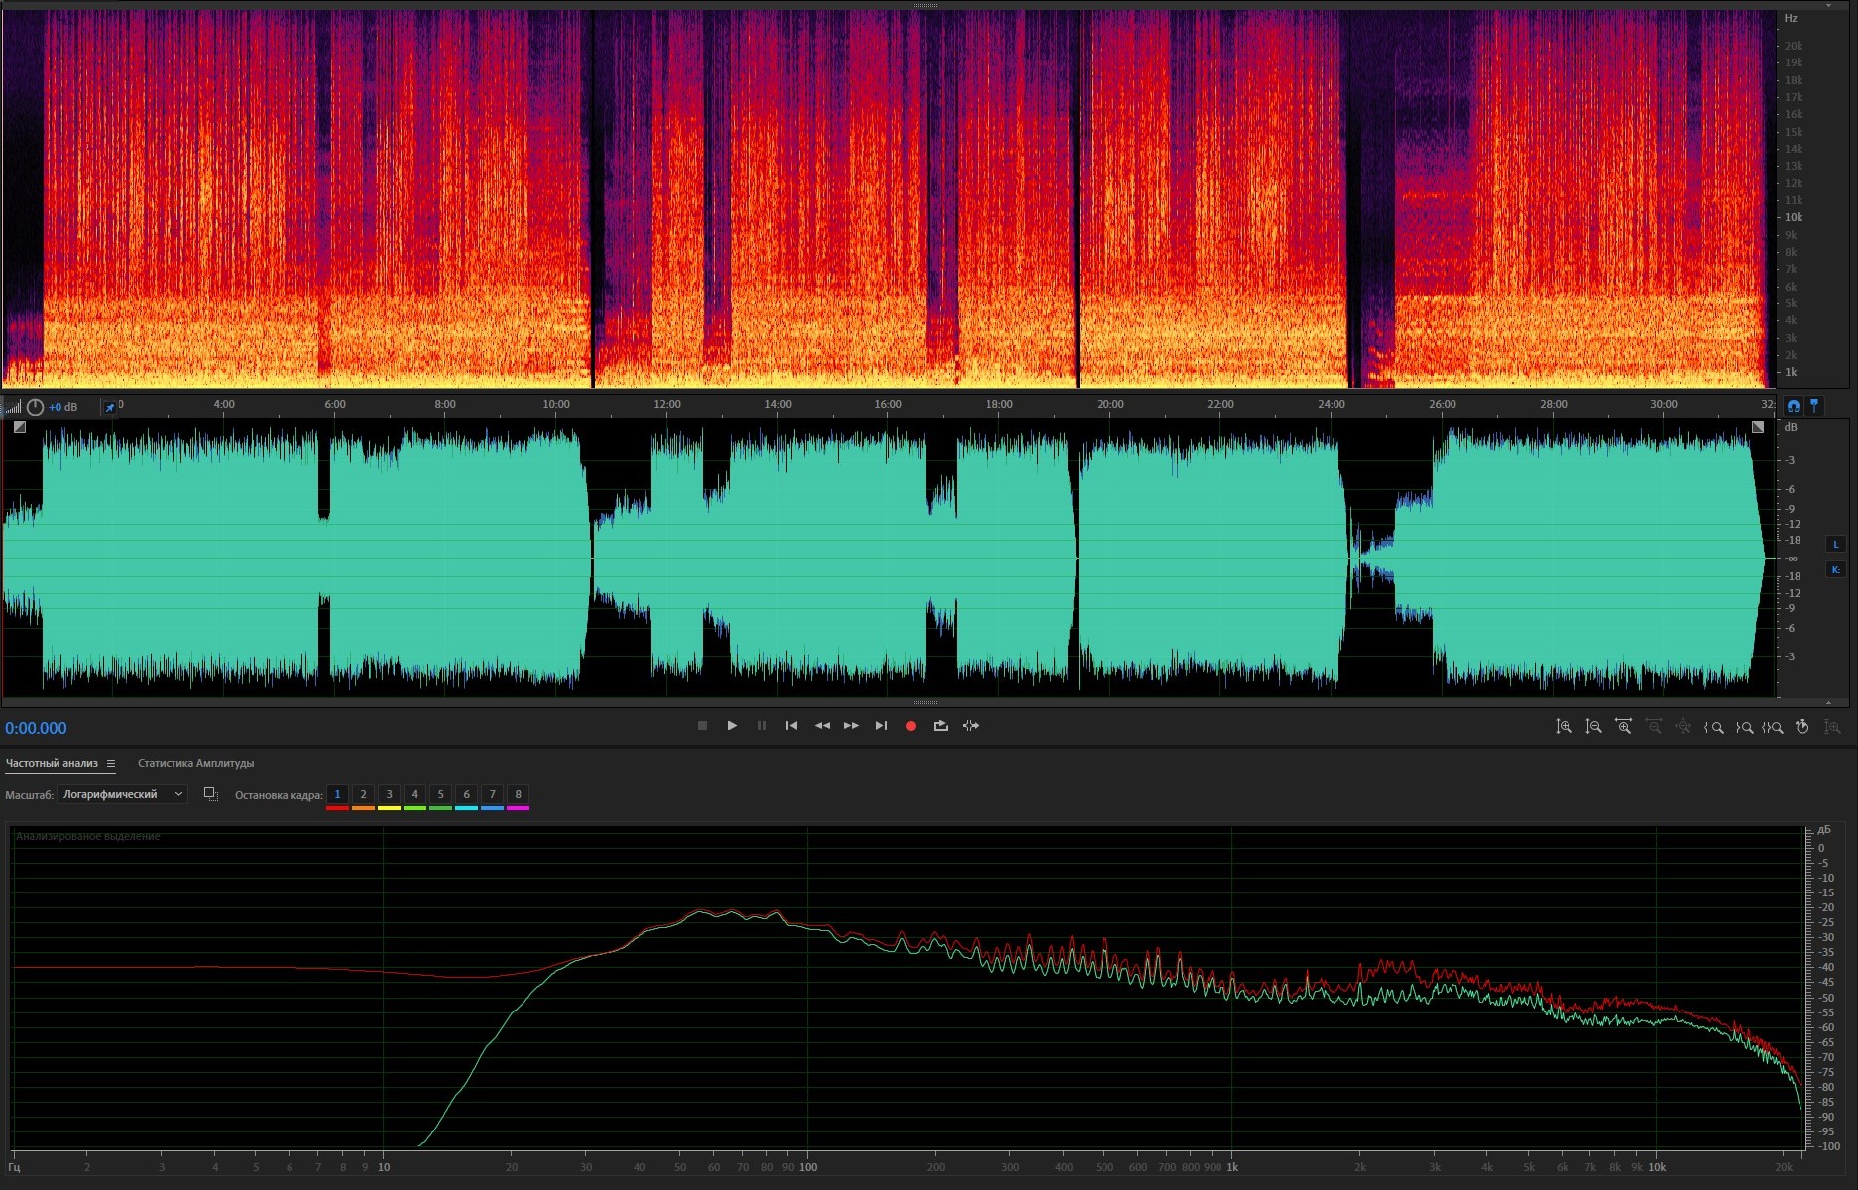Screen dimensions: 1858x1190
Task: Jump to the previous marker
Action: click(791, 726)
